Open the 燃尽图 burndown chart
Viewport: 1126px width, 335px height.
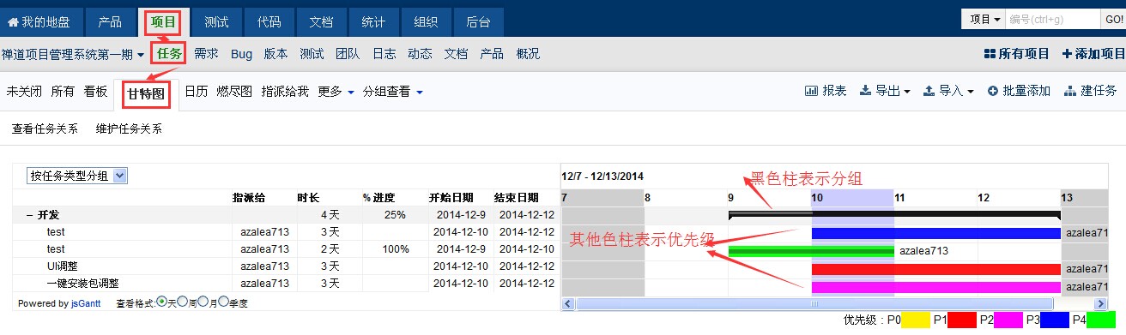234,91
